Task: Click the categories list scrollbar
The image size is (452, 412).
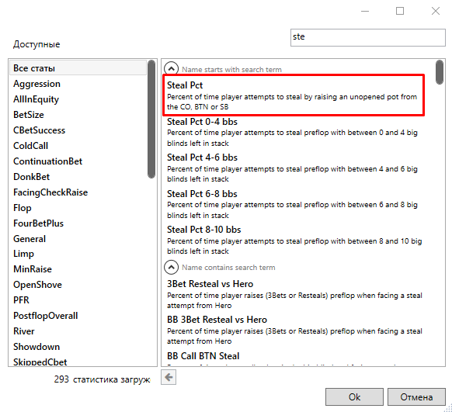Action: [x=151, y=119]
